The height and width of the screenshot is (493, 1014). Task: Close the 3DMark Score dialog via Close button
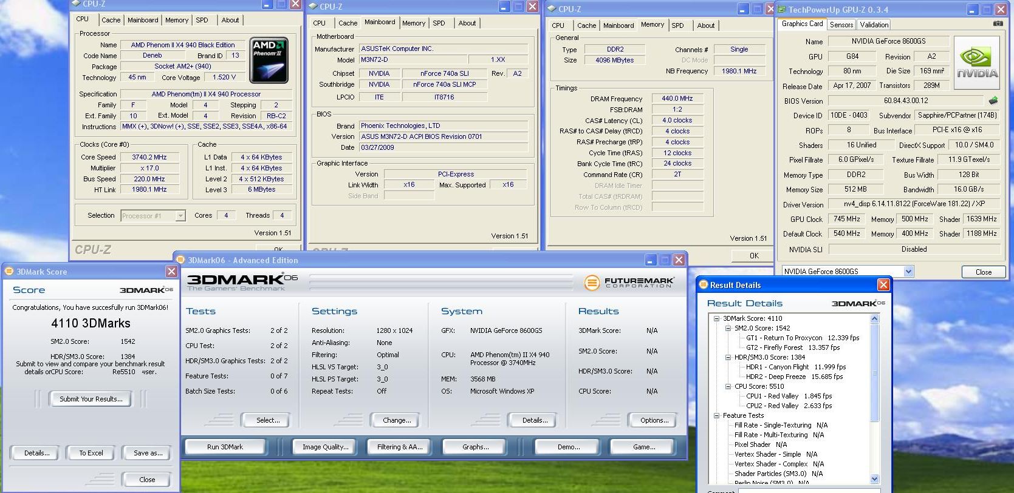tap(147, 480)
